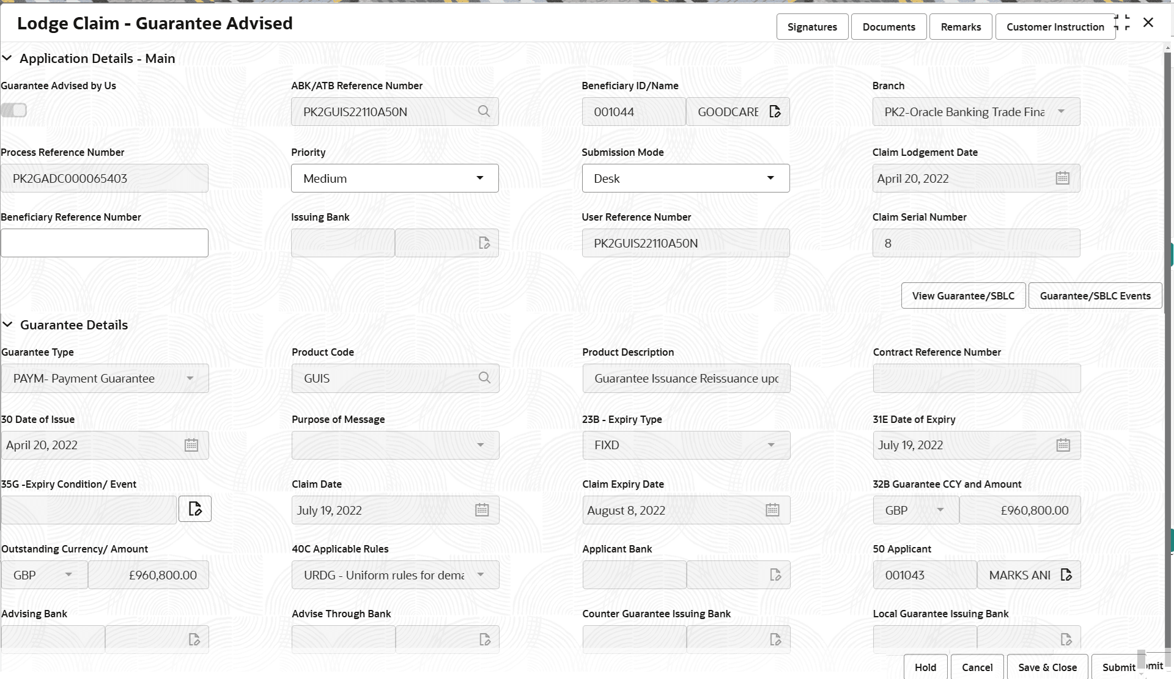The image size is (1174, 679).
Task: Open calendar for Claim Lodgement Date
Action: pos(1062,178)
